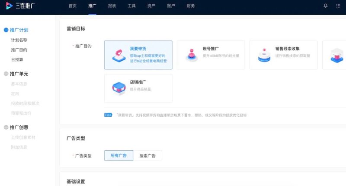Open the 账户 tab
The width and height of the screenshot is (346, 186).
tap(171, 6)
